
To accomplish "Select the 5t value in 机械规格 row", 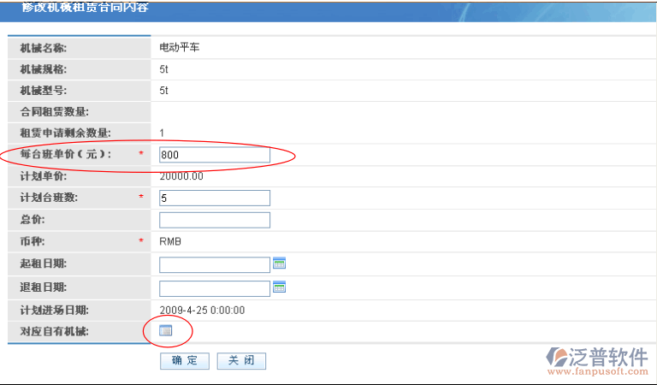I will [x=163, y=69].
